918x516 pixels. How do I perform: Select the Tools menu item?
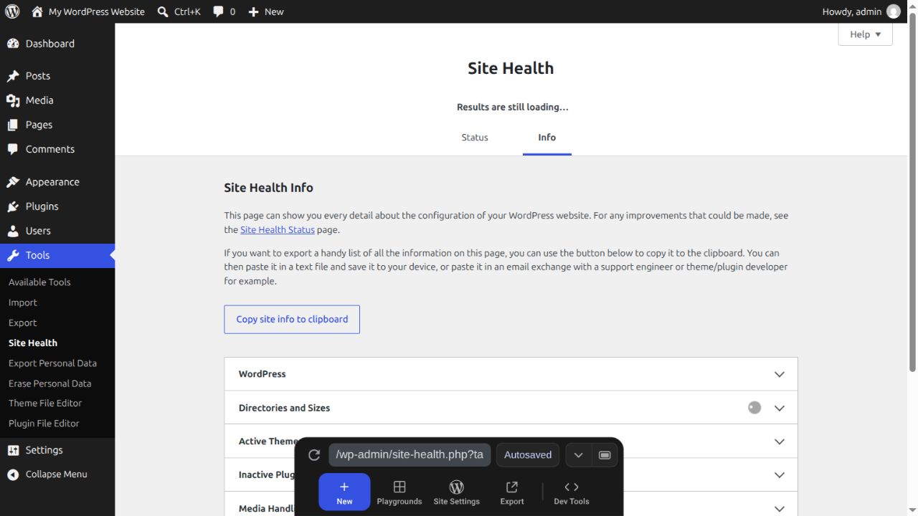point(57,255)
